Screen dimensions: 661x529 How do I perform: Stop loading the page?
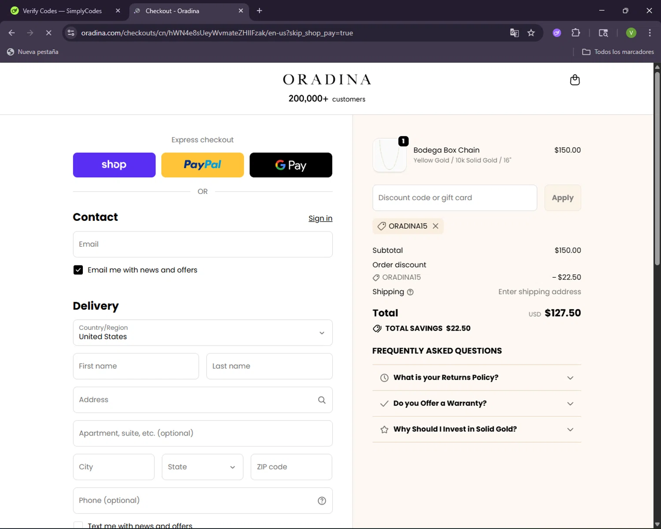click(48, 33)
